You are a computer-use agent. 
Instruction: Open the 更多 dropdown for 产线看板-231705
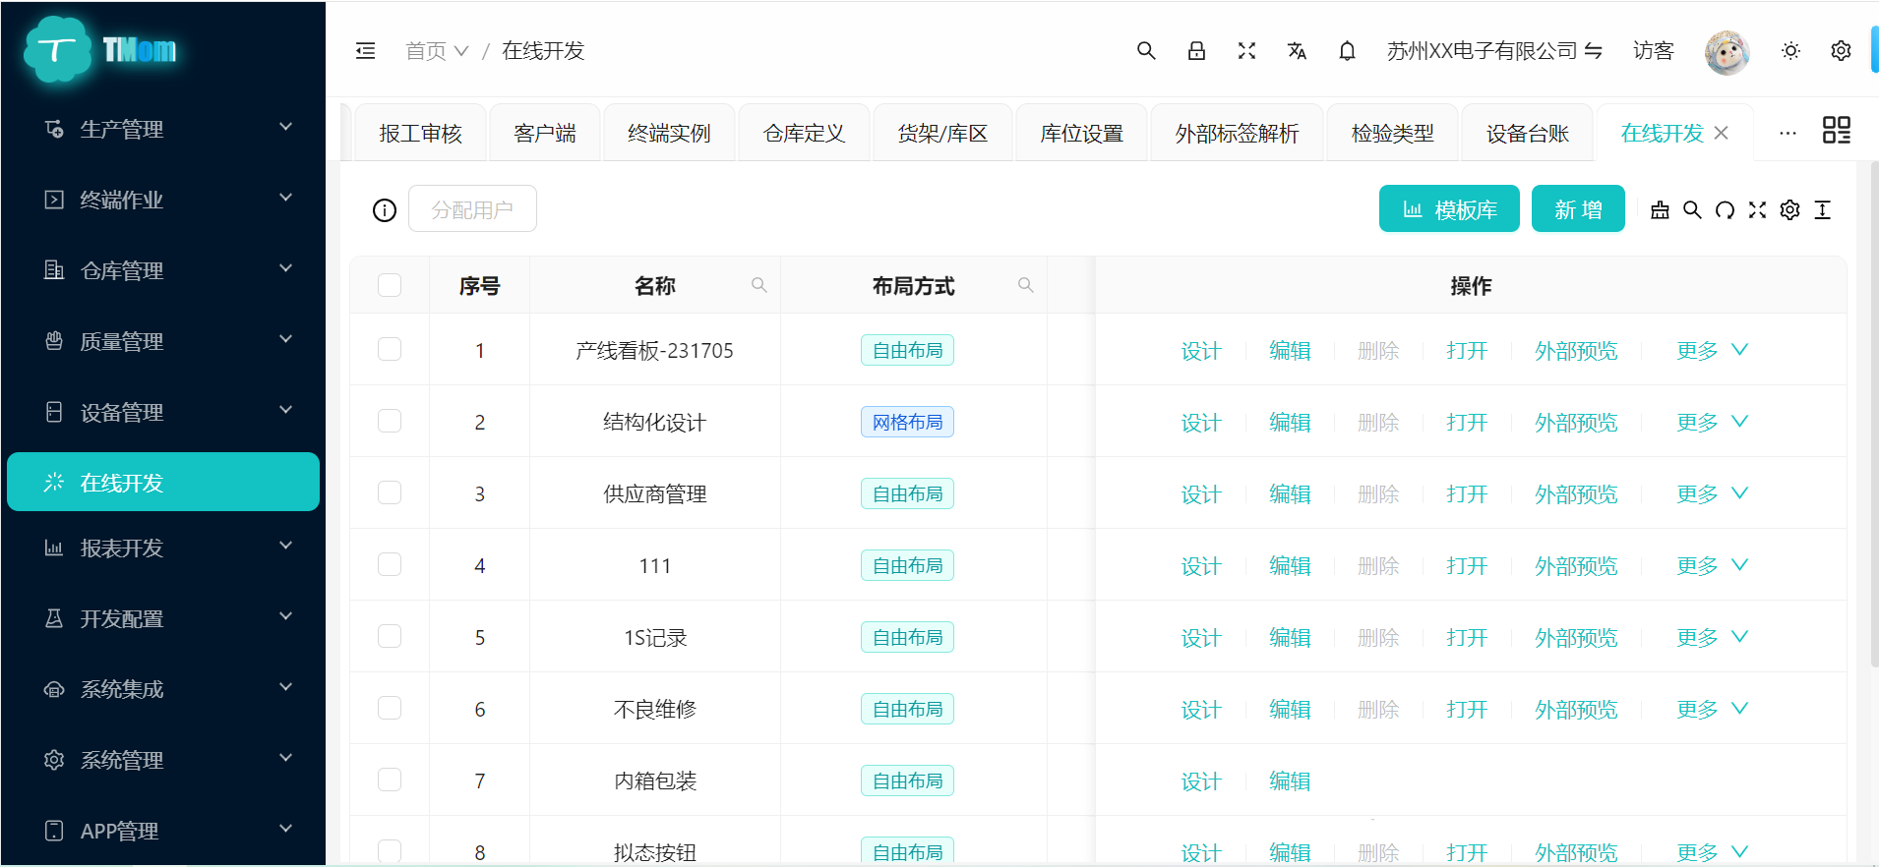[x=1712, y=351]
